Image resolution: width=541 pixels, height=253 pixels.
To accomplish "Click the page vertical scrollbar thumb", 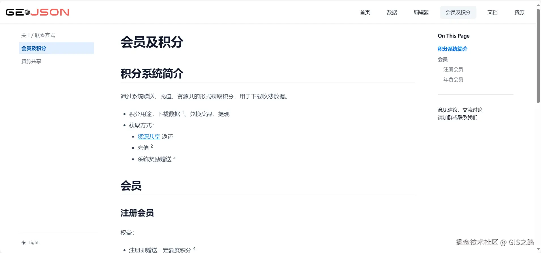I will 538,56.
